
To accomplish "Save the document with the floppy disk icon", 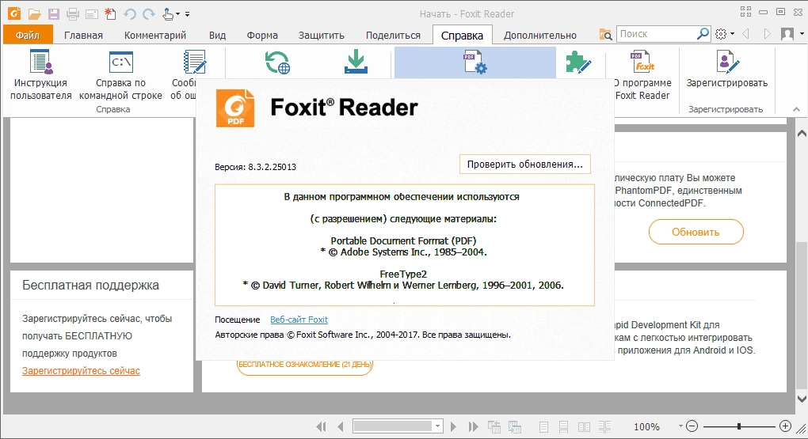I will 54,14.
